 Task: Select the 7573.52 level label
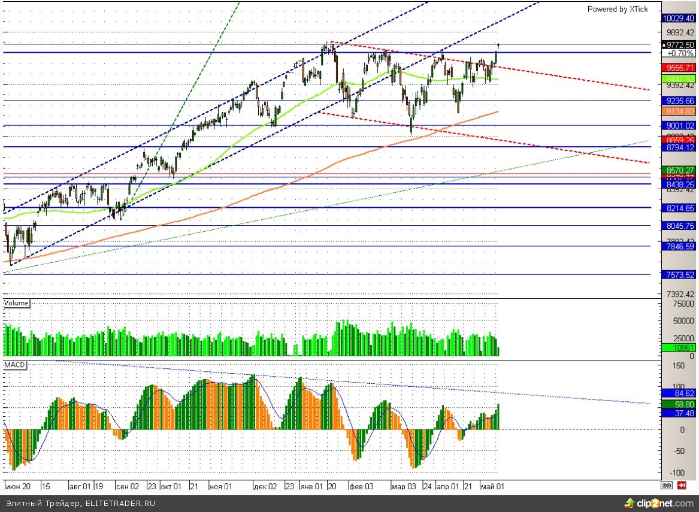pos(679,274)
